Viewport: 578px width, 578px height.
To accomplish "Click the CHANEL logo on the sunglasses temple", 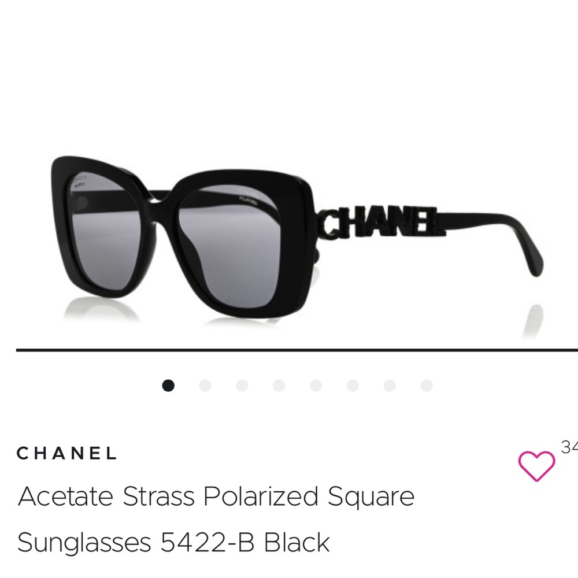I will click(383, 222).
